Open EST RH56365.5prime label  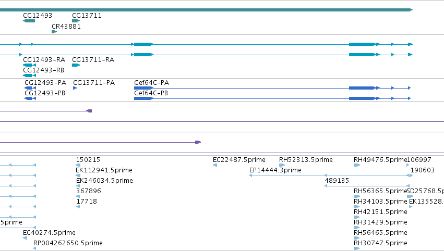click(380, 191)
